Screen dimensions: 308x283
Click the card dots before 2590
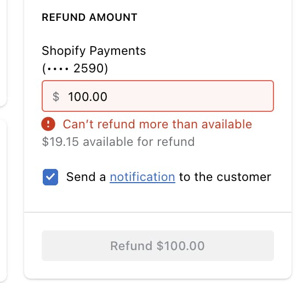coord(58,69)
